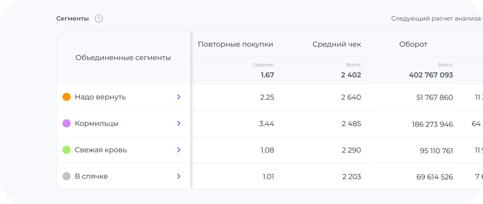Expand the Кормильцы segment chevron

coord(179,123)
